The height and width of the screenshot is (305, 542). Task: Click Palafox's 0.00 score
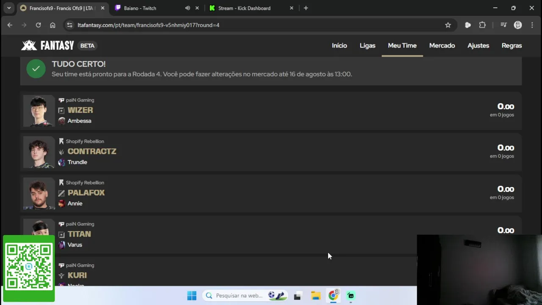(506, 189)
